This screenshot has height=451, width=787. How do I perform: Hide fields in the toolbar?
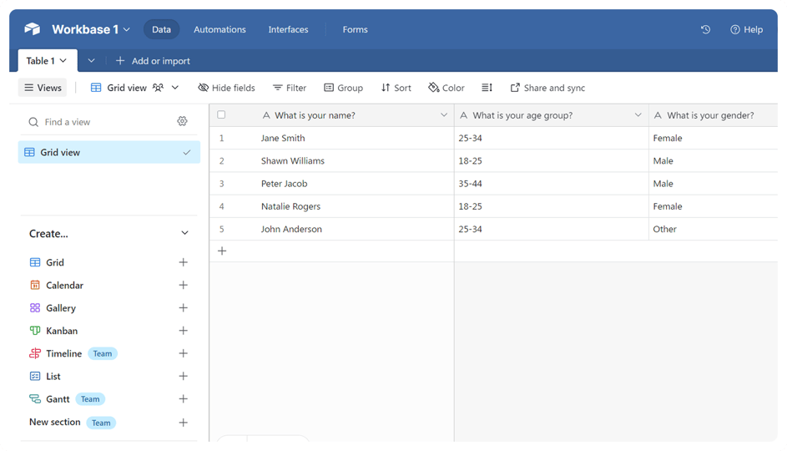tap(226, 88)
